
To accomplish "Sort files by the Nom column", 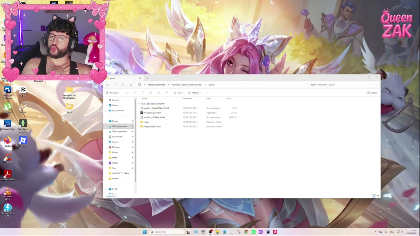I will pos(144,98).
